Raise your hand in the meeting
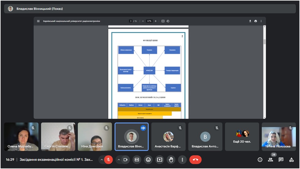This screenshot has height=169, width=300. (x=171, y=160)
